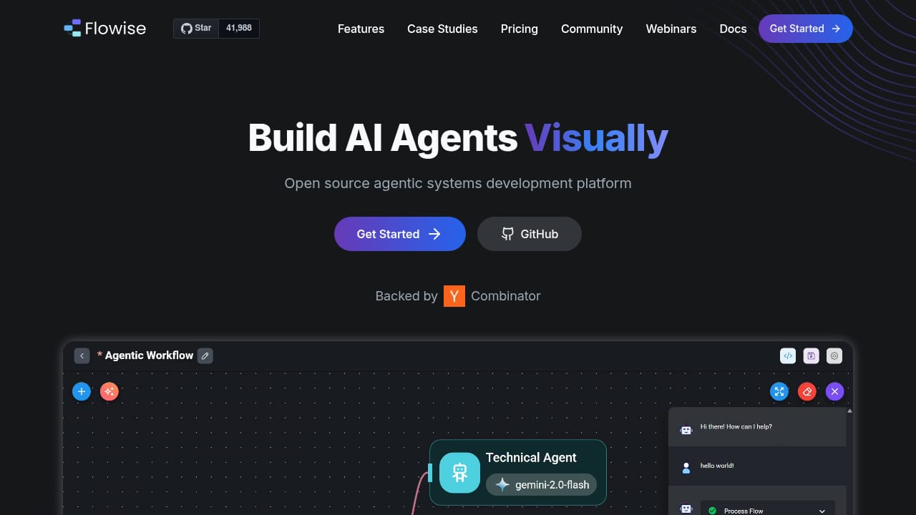Open the GitHub button in hero
The height and width of the screenshot is (515, 916).
(530, 234)
